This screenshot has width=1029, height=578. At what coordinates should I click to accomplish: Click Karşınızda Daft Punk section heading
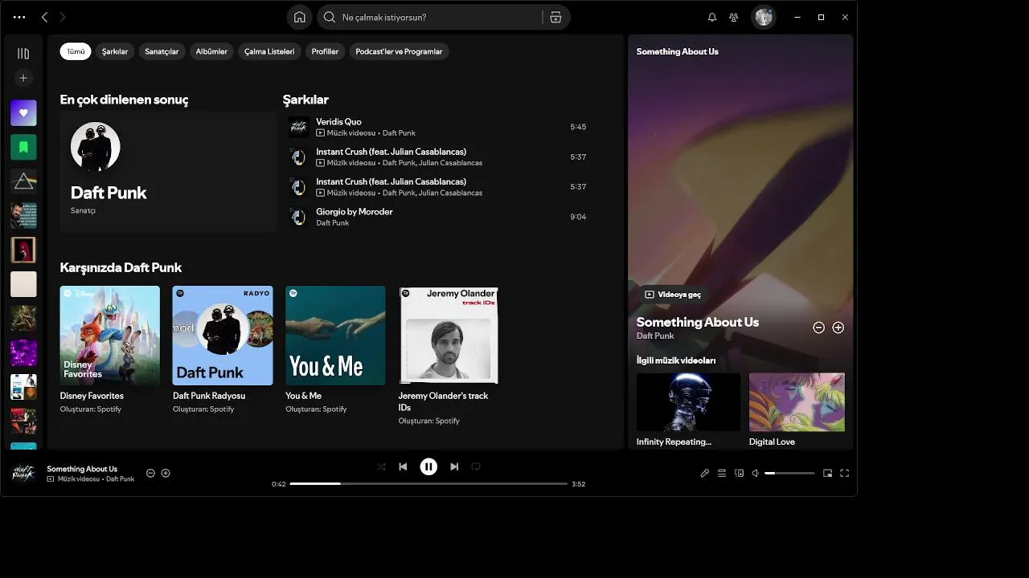[121, 267]
